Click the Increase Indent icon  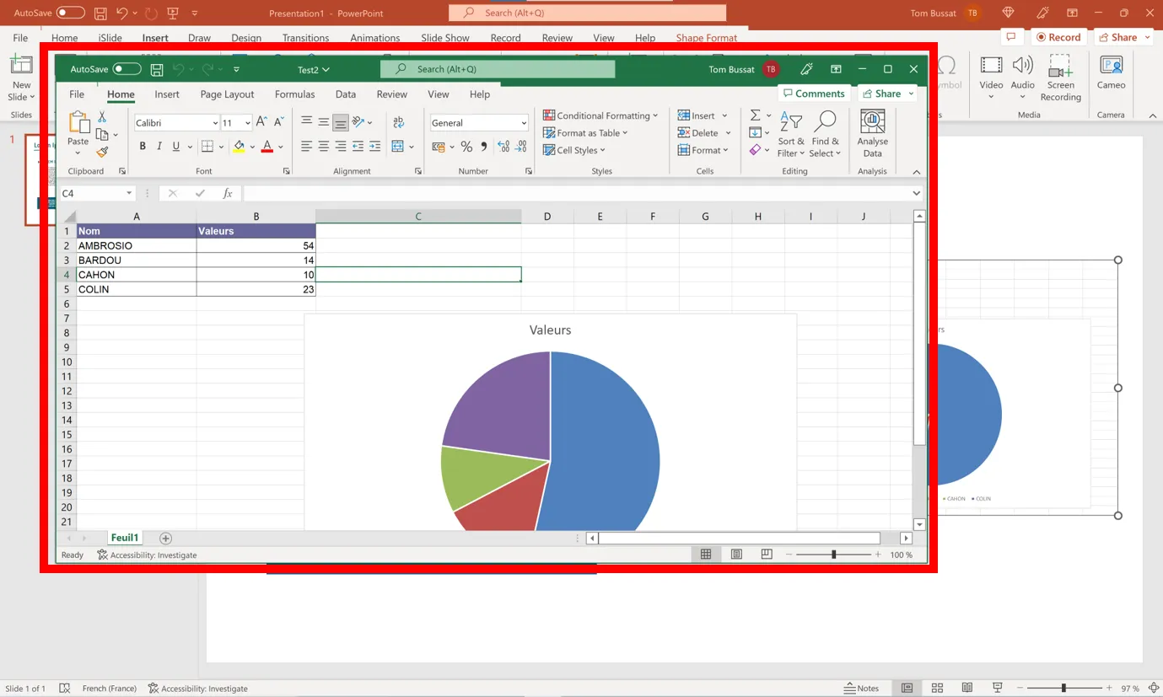(x=375, y=147)
